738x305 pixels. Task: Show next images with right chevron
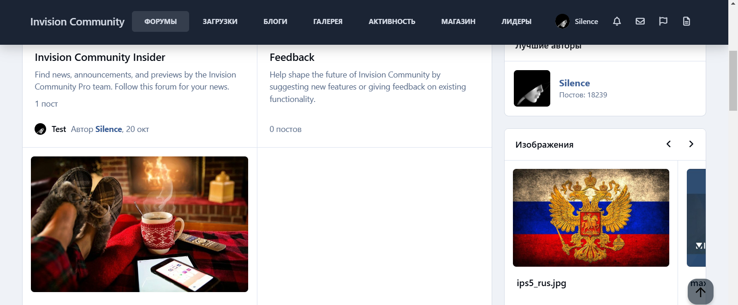[x=691, y=144]
